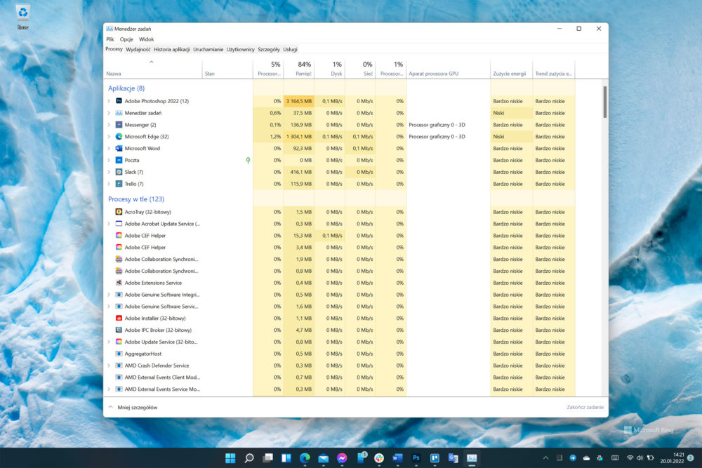Sort by Aparat procesora GPU column header
702x468 pixels.
click(448, 69)
